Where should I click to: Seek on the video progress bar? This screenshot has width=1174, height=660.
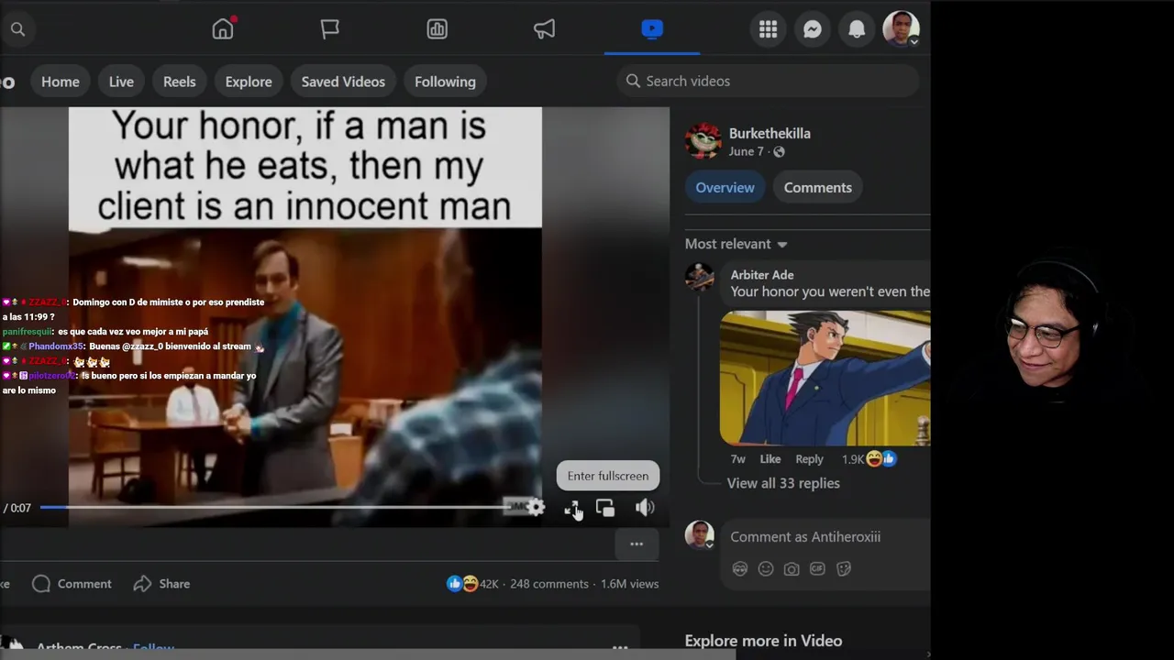coord(275,507)
